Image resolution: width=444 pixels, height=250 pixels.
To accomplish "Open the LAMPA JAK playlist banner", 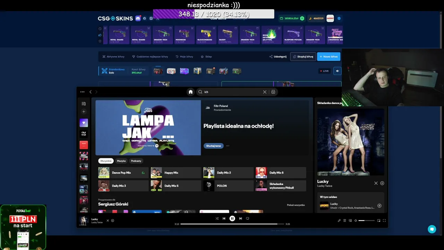I will 148,128.
